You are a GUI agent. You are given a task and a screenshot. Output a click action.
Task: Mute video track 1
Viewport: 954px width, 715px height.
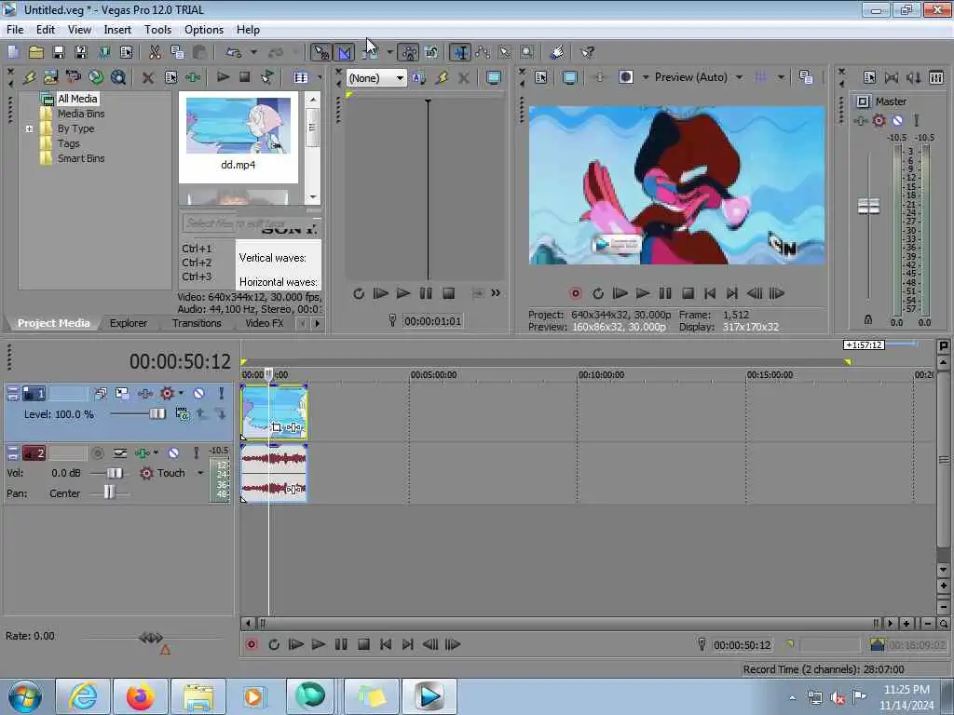(x=199, y=394)
